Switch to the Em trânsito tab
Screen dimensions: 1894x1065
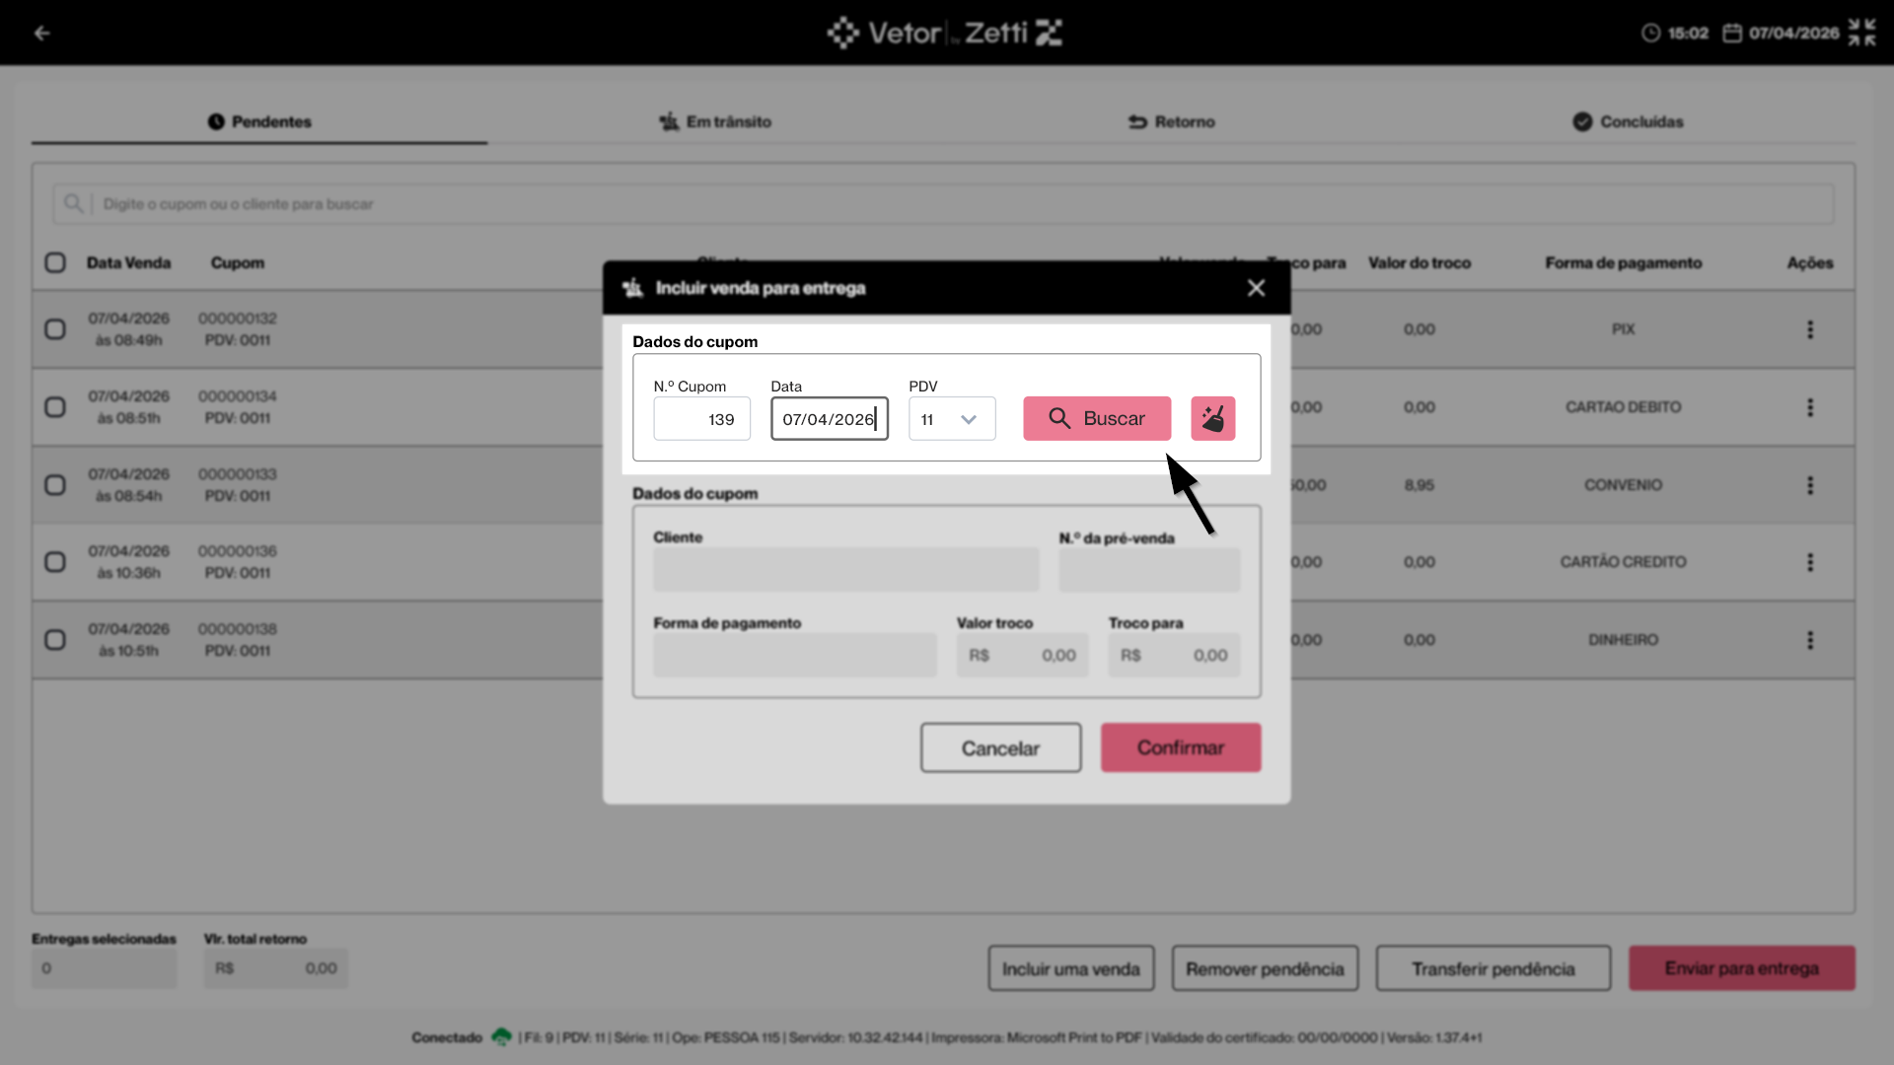(x=715, y=122)
